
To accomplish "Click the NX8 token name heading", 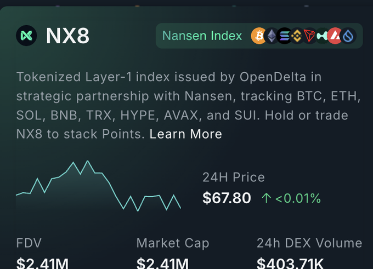I will 67,36.
